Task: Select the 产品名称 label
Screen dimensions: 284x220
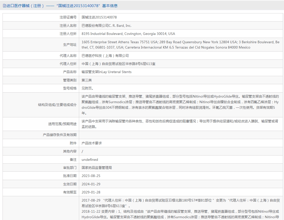Action: 70,72
